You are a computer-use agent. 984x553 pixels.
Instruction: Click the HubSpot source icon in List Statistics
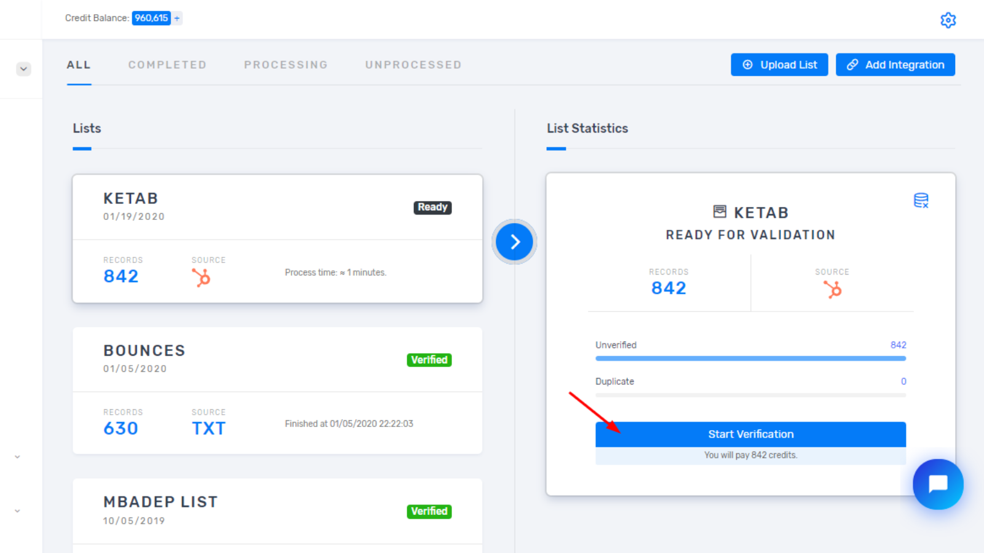(833, 288)
